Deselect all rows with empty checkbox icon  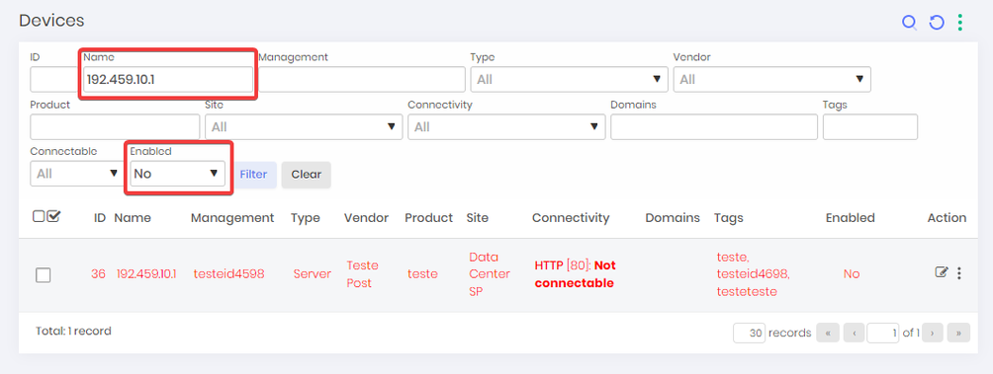(39, 217)
